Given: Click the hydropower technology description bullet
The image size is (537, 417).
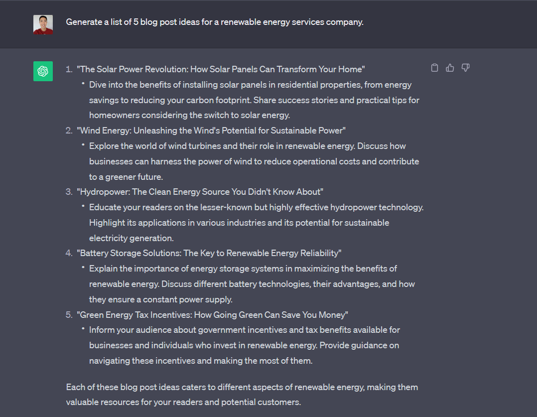Looking at the screenshot, I should tap(256, 223).
